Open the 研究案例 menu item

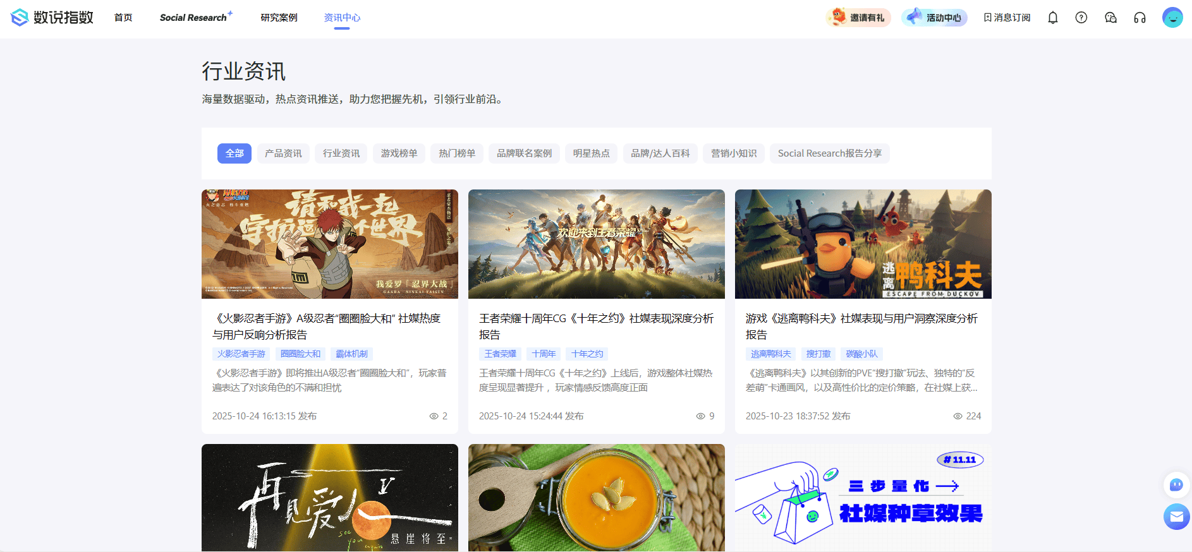(x=279, y=18)
